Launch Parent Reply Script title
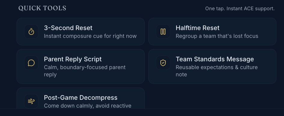 coord(73,59)
